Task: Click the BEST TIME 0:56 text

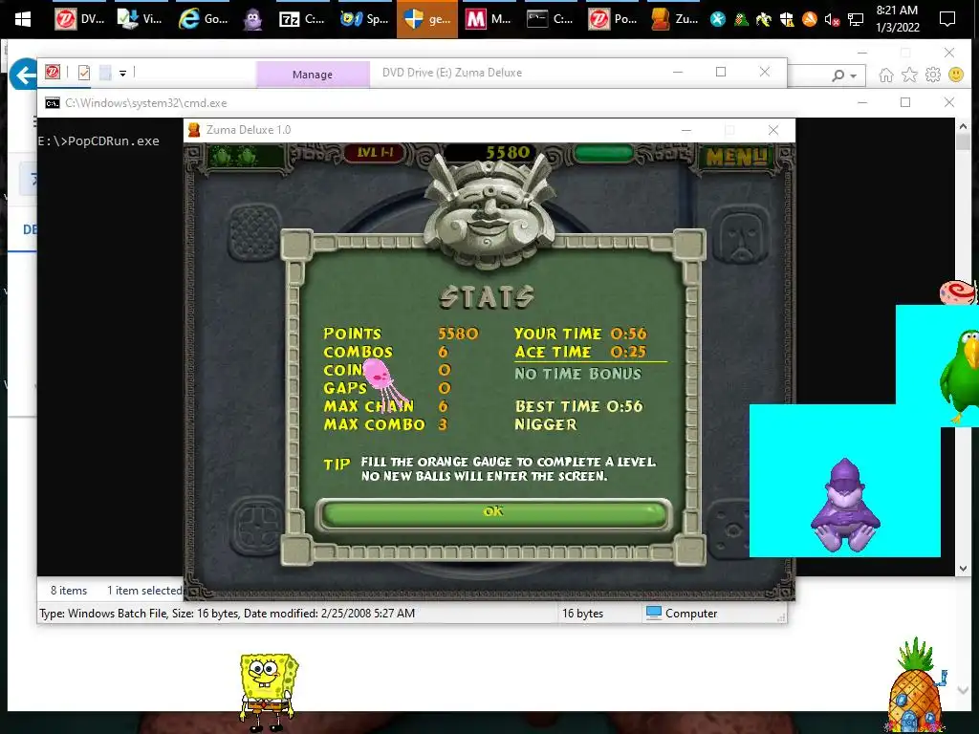Action: 578,406
